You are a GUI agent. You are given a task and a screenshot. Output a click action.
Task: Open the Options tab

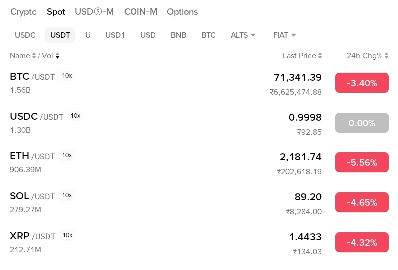(182, 12)
